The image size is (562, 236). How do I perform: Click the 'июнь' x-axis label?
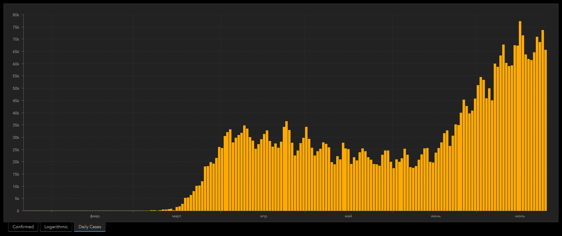pos(436,216)
